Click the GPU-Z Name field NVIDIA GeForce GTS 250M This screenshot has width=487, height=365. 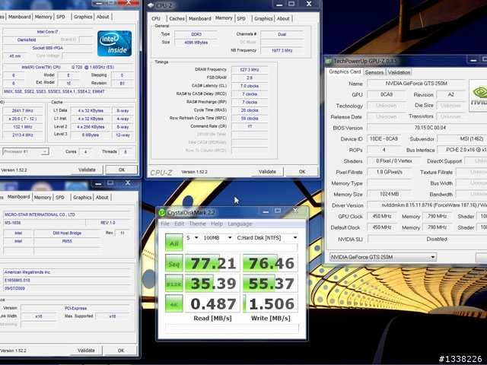click(x=416, y=84)
